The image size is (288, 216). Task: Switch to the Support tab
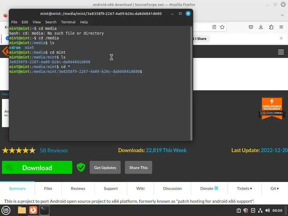[x=111, y=188]
